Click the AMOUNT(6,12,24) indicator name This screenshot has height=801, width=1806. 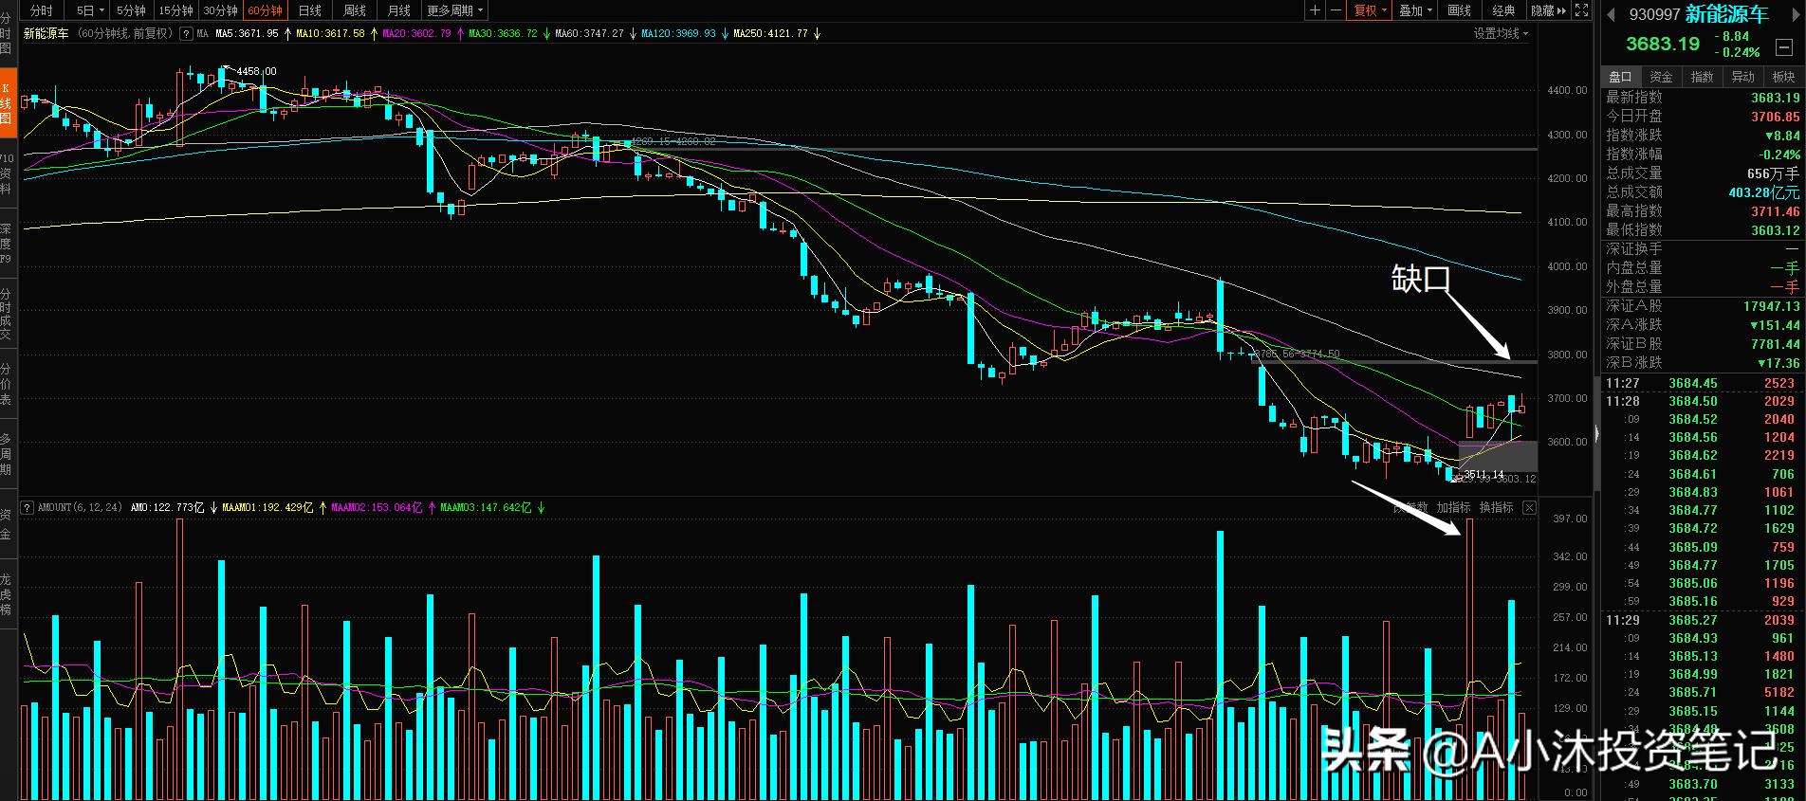(80, 507)
